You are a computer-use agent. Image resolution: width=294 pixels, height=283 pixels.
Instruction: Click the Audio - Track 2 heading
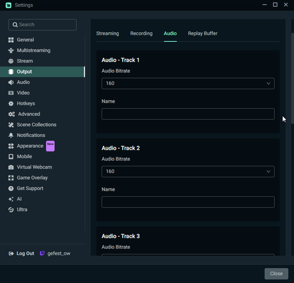[x=121, y=148]
